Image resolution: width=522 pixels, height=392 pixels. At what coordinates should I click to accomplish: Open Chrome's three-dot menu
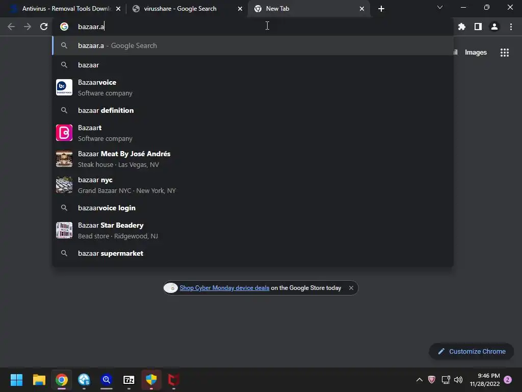click(511, 27)
